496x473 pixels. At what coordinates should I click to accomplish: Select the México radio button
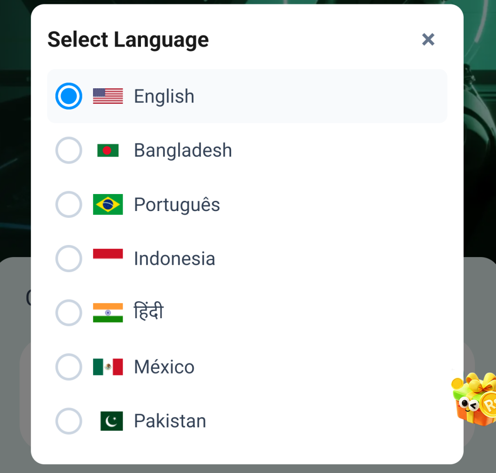click(69, 367)
